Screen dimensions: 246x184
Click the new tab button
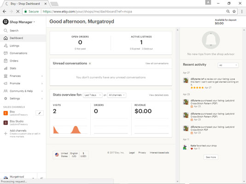coord(54,4)
